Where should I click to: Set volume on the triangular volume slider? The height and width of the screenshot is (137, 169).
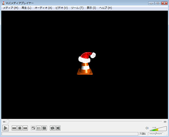[158, 129]
